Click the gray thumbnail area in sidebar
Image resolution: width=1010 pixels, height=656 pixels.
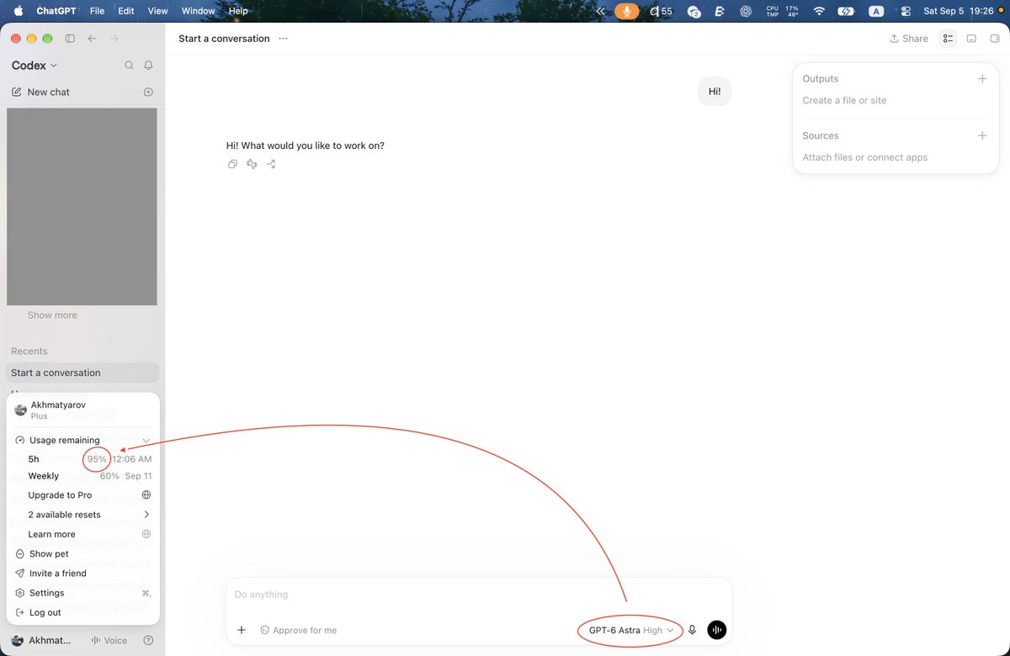(x=82, y=206)
